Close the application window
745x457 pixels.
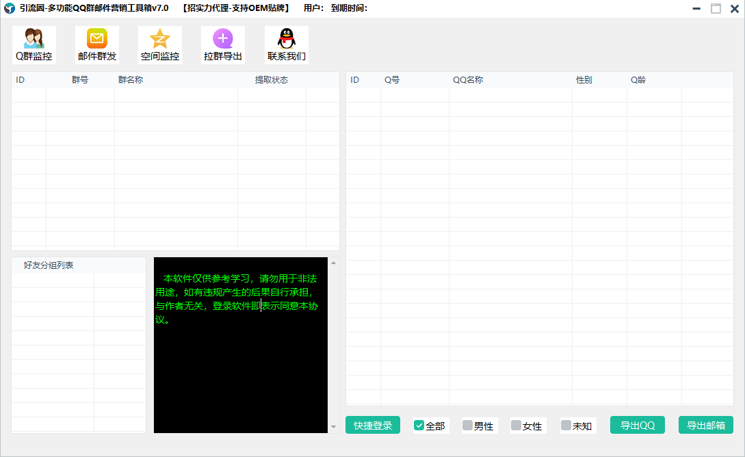point(735,8)
